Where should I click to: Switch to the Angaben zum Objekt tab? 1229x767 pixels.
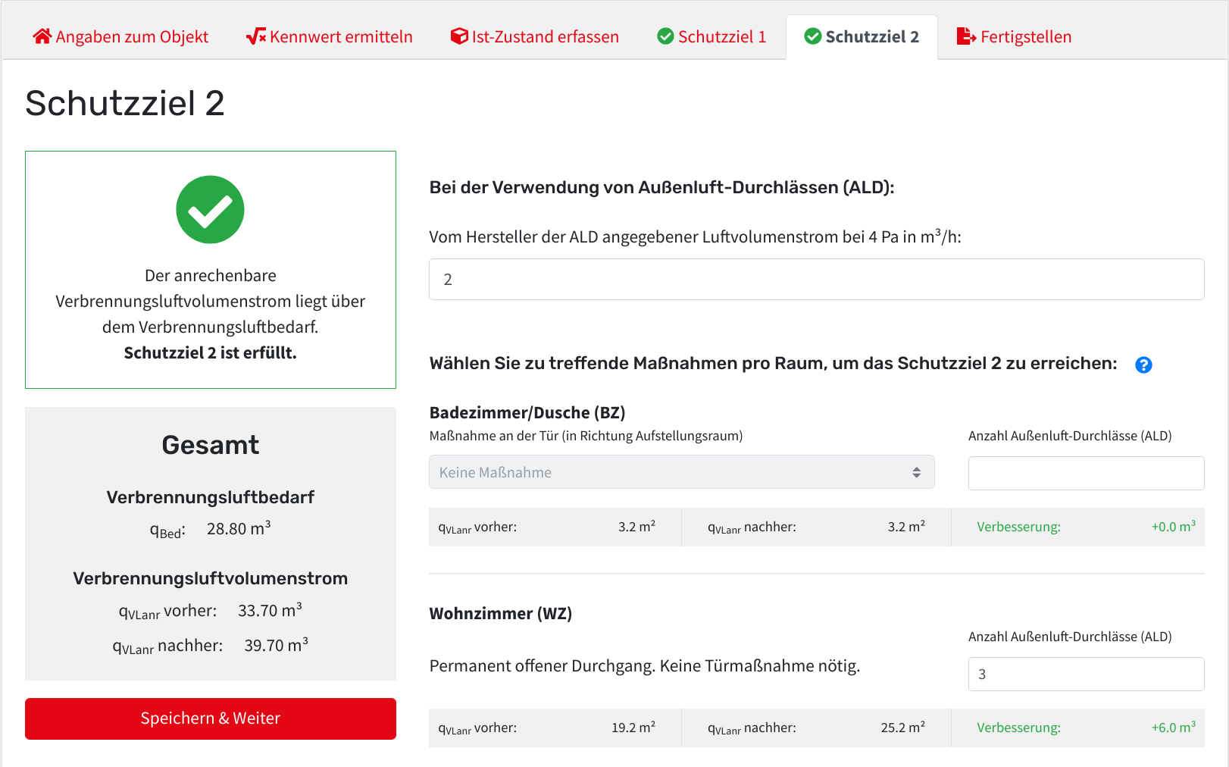(132, 36)
